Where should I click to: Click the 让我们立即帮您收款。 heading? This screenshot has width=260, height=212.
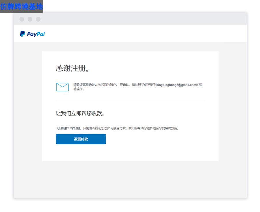(x=80, y=113)
